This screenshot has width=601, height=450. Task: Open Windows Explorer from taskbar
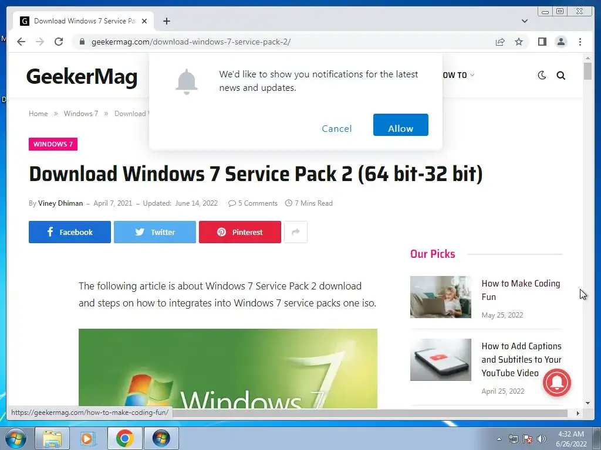[x=52, y=438]
